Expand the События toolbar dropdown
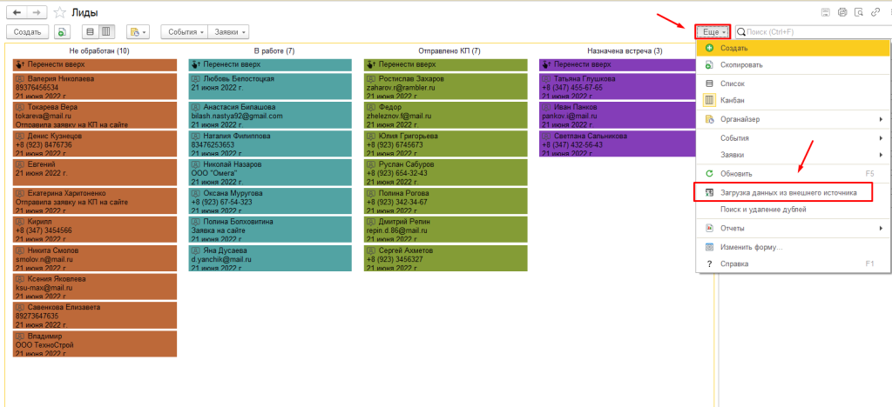Viewport: 892px width, 407px height. coord(185,32)
